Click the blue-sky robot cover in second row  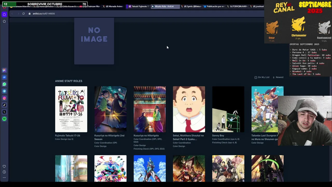click(150, 169)
